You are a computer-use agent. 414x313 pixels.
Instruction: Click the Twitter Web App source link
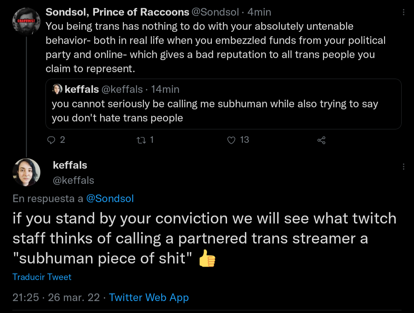click(149, 297)
